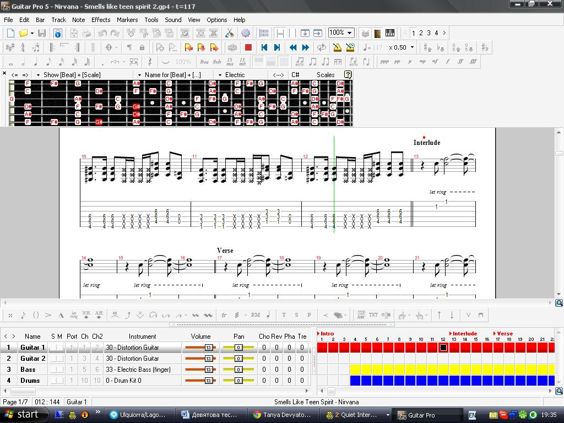Click the red stop button

tap(248, 47)
